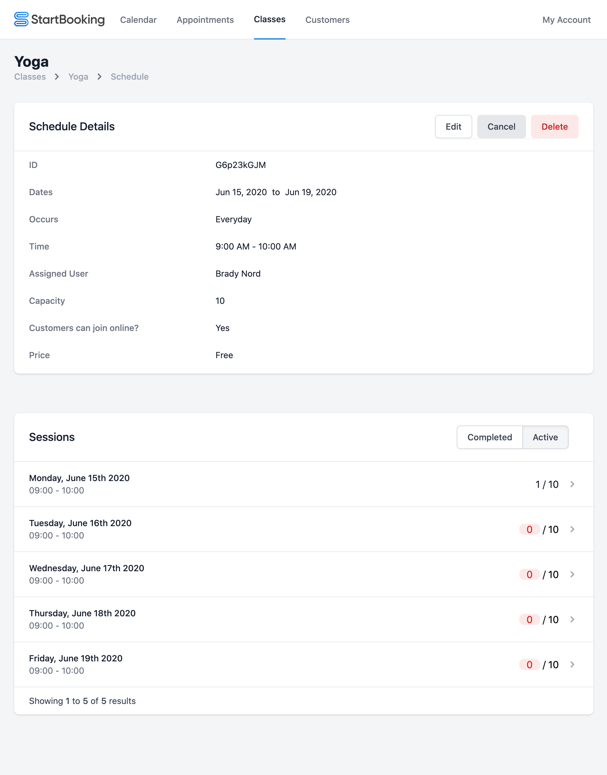Click the 1 / 10 attendance count

[547, 484]
